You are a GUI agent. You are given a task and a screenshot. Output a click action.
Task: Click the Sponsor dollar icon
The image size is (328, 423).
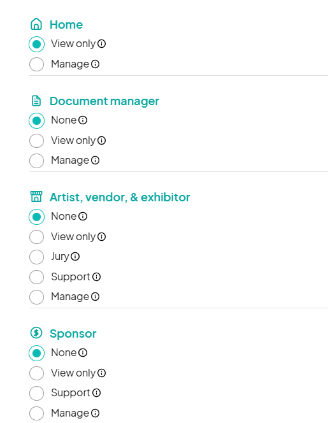[x=36, y=333]
